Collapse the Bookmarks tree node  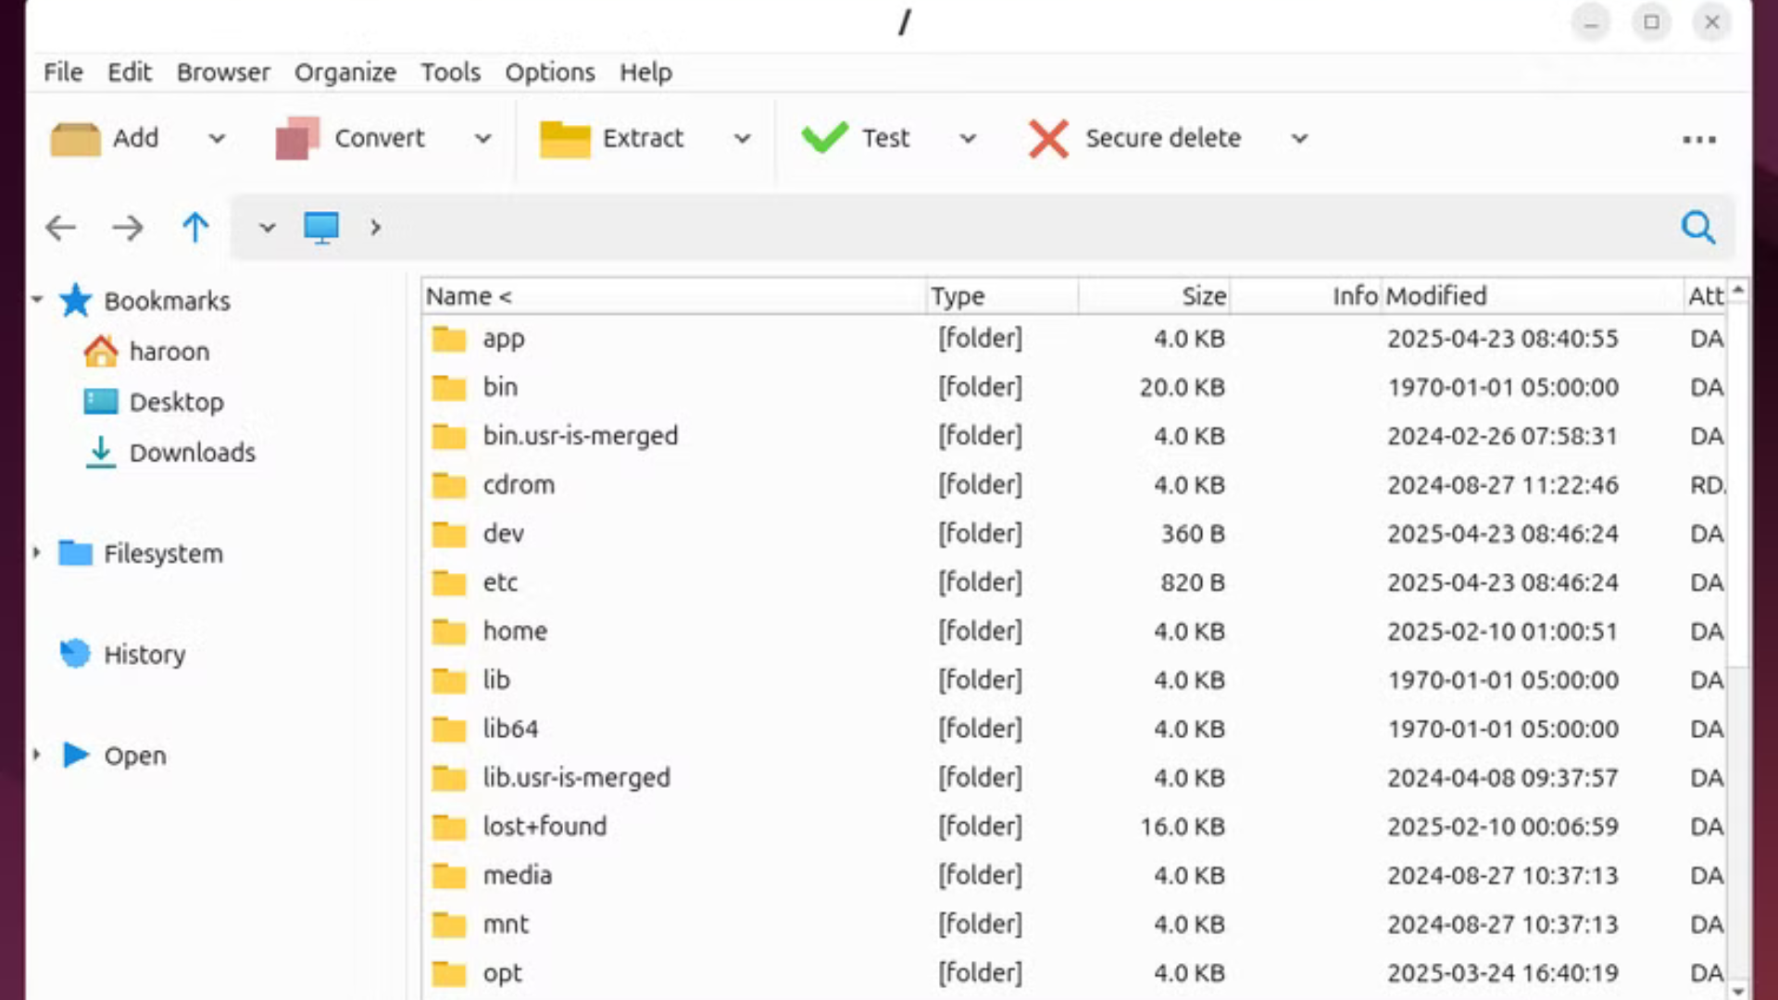(x=36, y=300)
